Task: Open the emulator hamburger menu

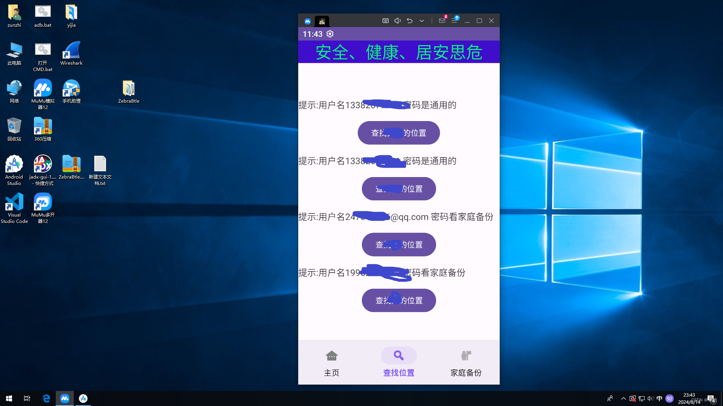Action: pyautogui.click(x=454, y=21)
